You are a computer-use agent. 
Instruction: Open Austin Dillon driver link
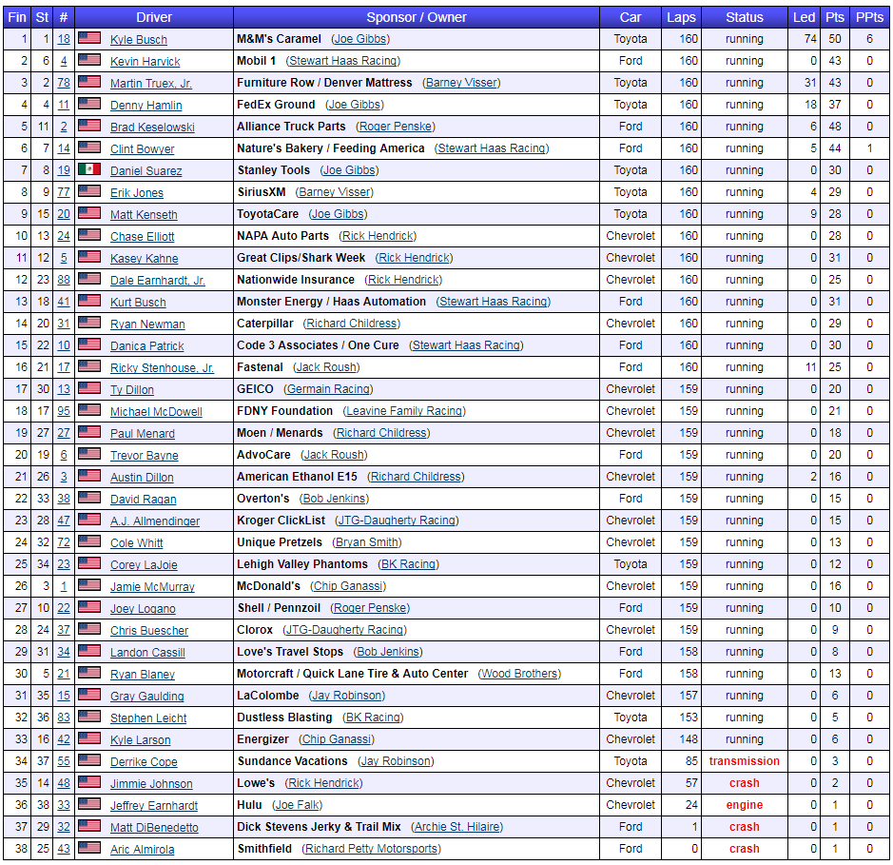(x=142, y=478)
